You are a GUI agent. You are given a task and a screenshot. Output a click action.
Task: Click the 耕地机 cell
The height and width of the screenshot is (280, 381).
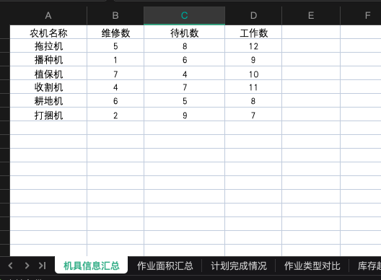[48, 100]
